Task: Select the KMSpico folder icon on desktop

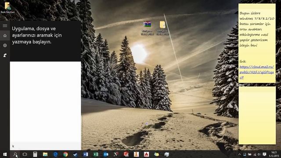Action: click(162, 28)
